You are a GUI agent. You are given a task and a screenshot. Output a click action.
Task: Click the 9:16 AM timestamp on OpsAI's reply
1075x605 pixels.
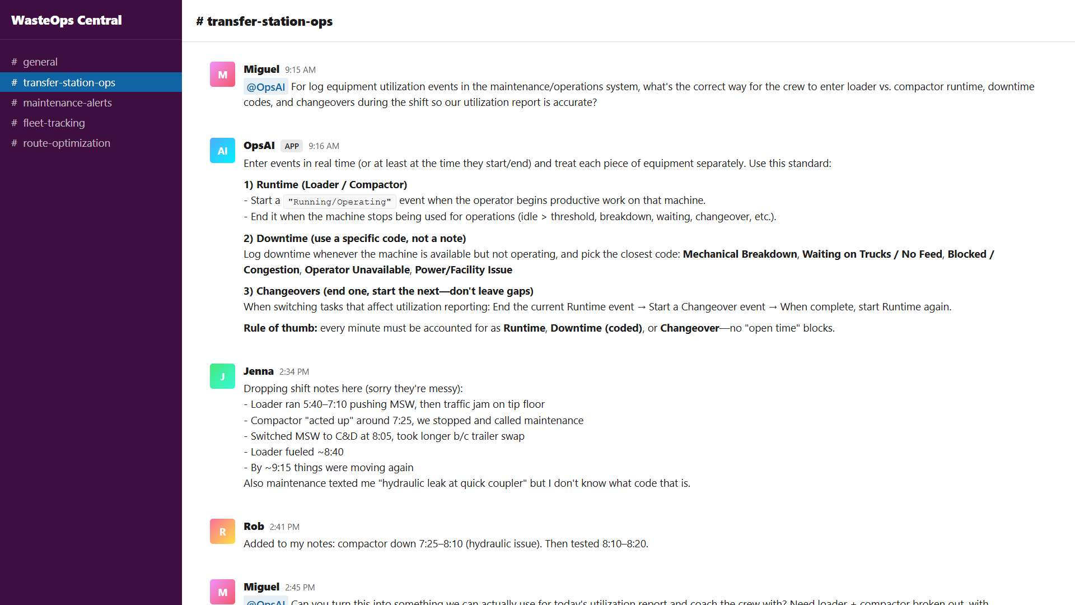[324, 146]
